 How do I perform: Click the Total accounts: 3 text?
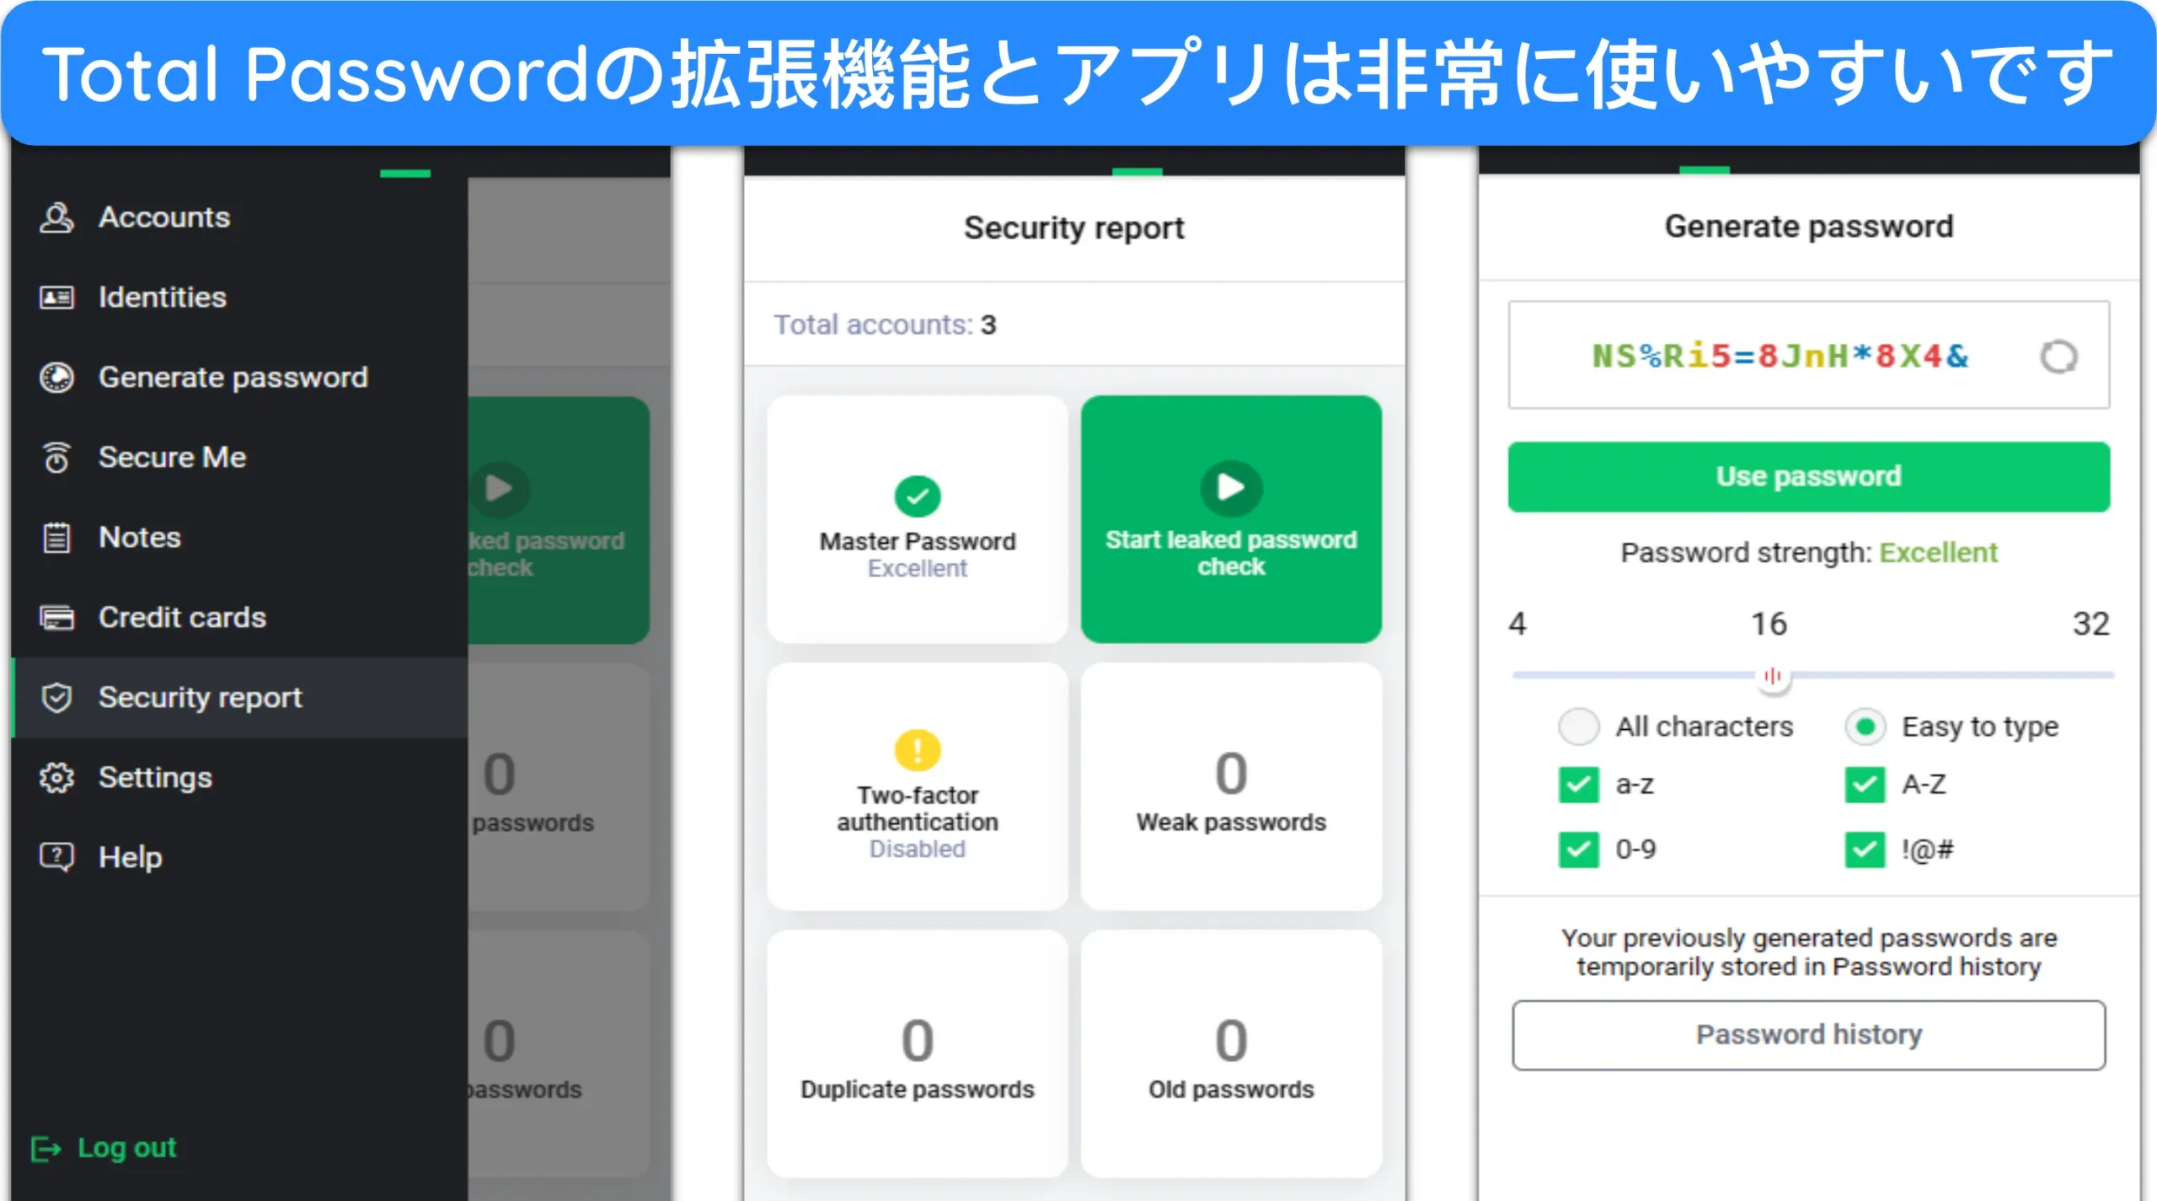click(885, 324)
